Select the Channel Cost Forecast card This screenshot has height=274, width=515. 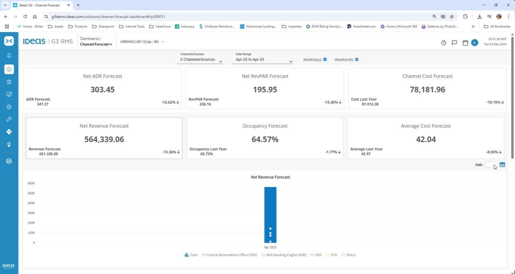pos(427,88)
